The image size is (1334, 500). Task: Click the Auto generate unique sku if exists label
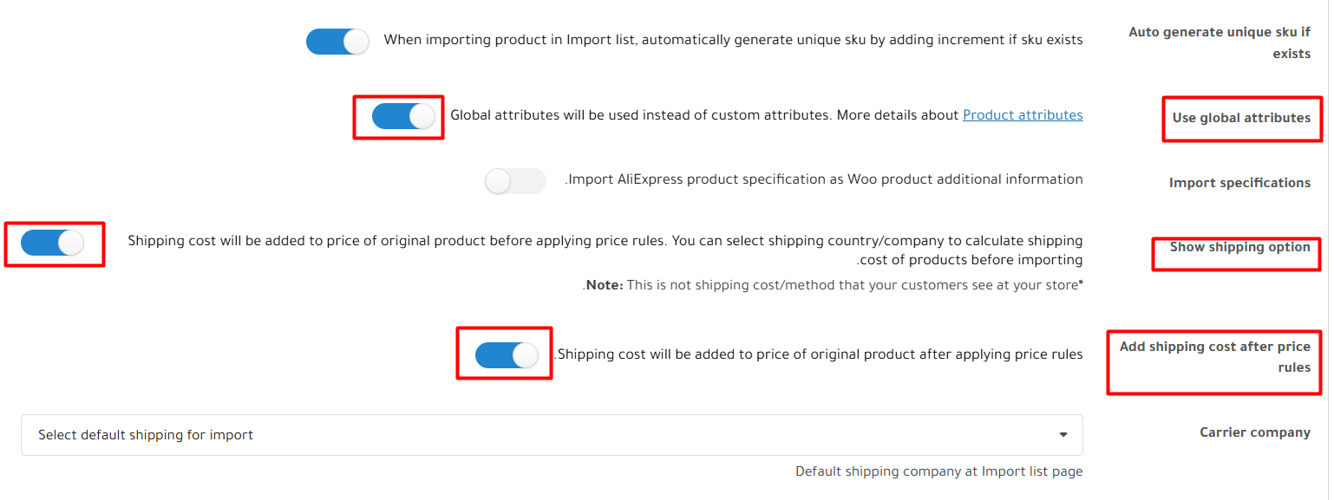point(1219,42)
